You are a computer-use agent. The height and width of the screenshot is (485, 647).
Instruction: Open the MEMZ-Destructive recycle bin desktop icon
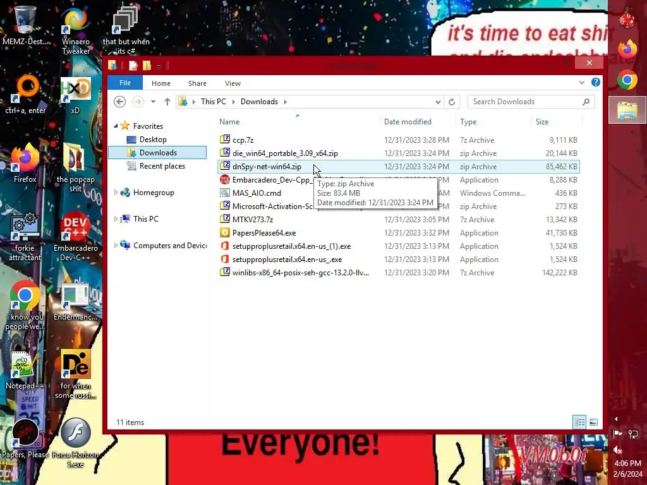(25, 25)
